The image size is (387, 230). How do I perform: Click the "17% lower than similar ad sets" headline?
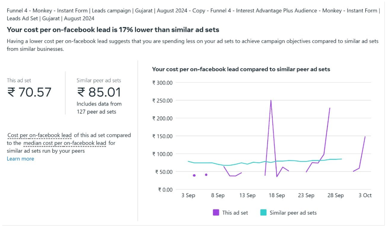click(x=113, y=30)
